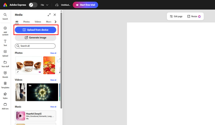The image size is (215, 125).
Task: Select the brown sofa set photo thumbnail
Action: tap(29, 65)
